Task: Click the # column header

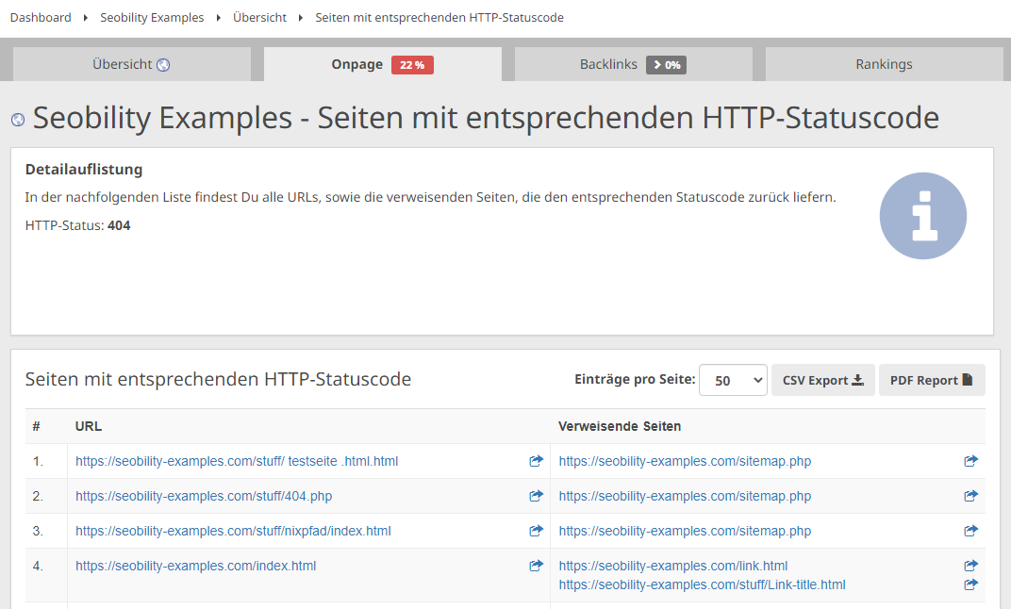Action: pyautogui.click(x=37, y=426)
